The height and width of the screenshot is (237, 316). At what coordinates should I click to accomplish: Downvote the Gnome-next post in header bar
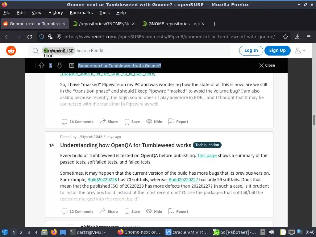[x=60, y=65]
